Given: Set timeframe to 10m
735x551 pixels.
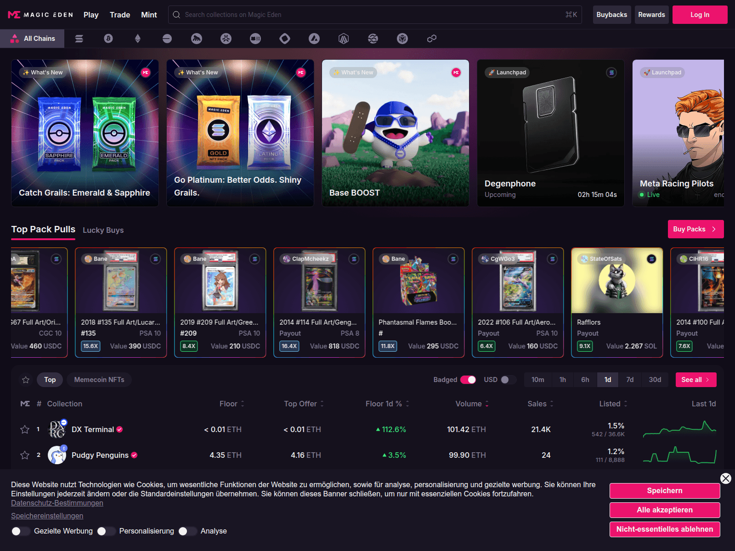Looking at the screenshot, I should click(538, 380).
